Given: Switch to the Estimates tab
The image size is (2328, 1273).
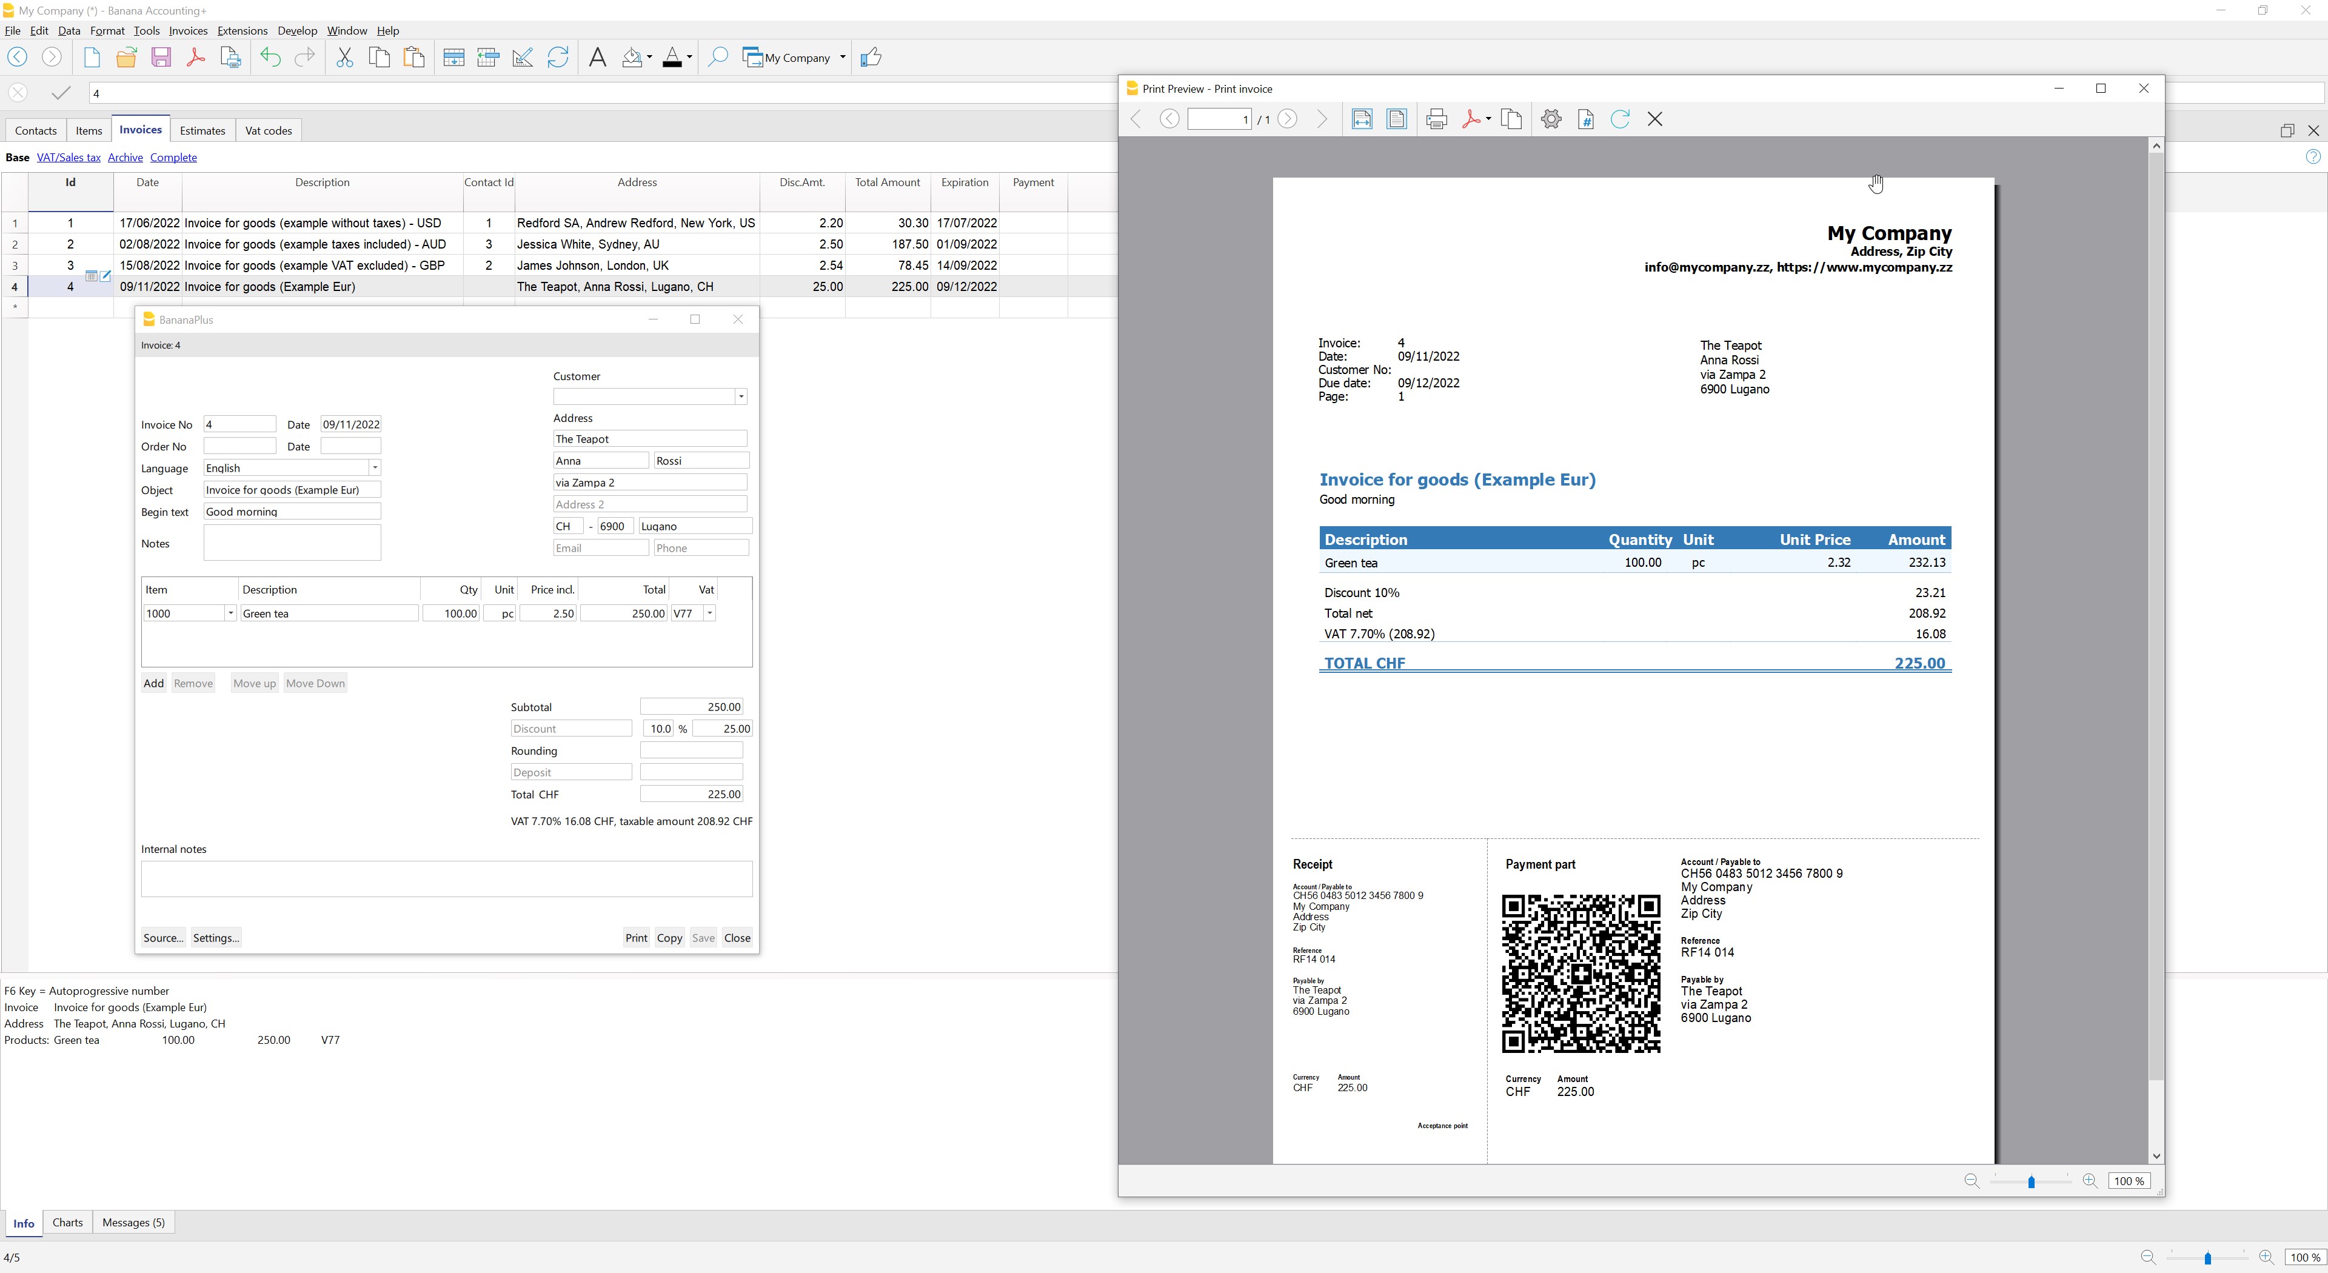Looking at the screenshot, I should 201,131.
